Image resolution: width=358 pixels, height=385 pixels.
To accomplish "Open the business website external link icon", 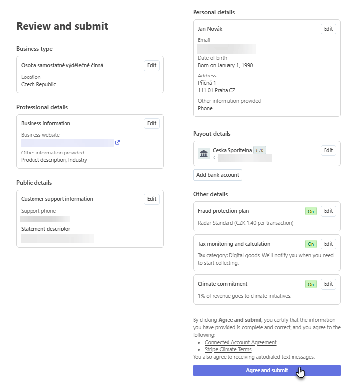I will [117, 143].
